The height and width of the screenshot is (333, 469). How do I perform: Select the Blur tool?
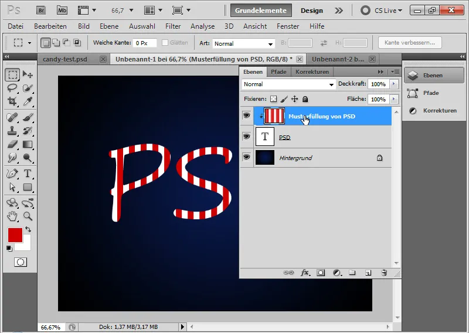[x=12, y=157]
